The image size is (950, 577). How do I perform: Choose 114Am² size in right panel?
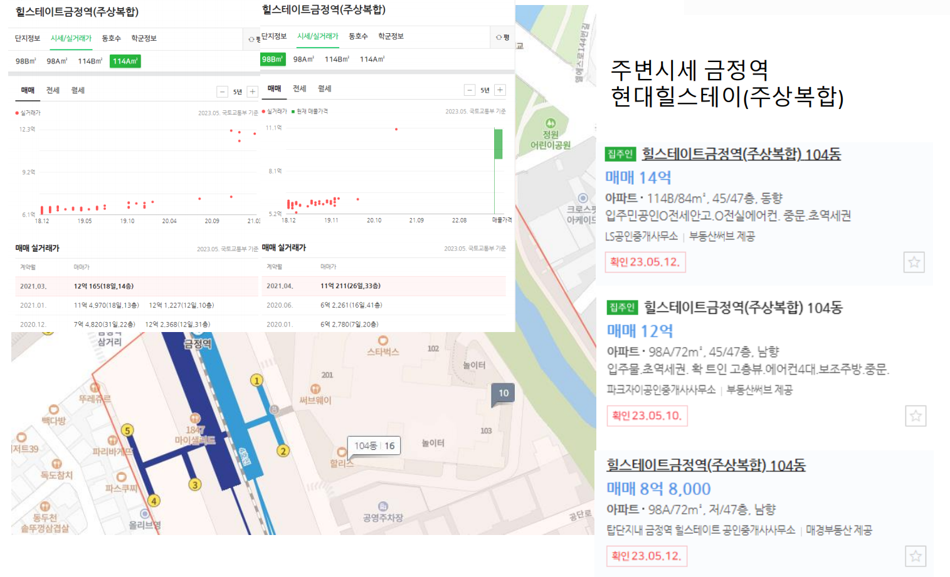click(x=372, y=59)
